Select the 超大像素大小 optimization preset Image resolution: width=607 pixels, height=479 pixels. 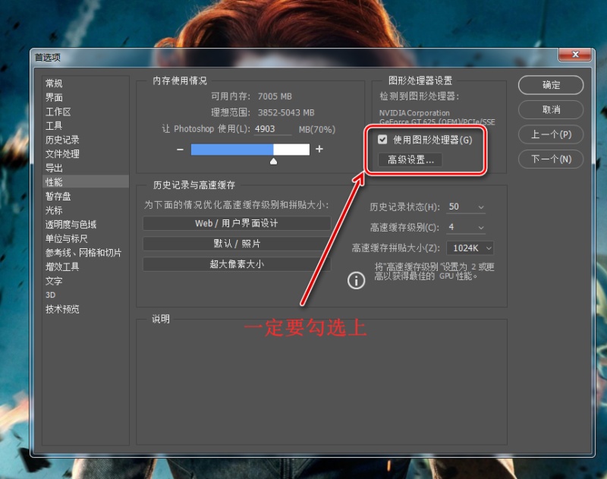[x=237, y=263]
